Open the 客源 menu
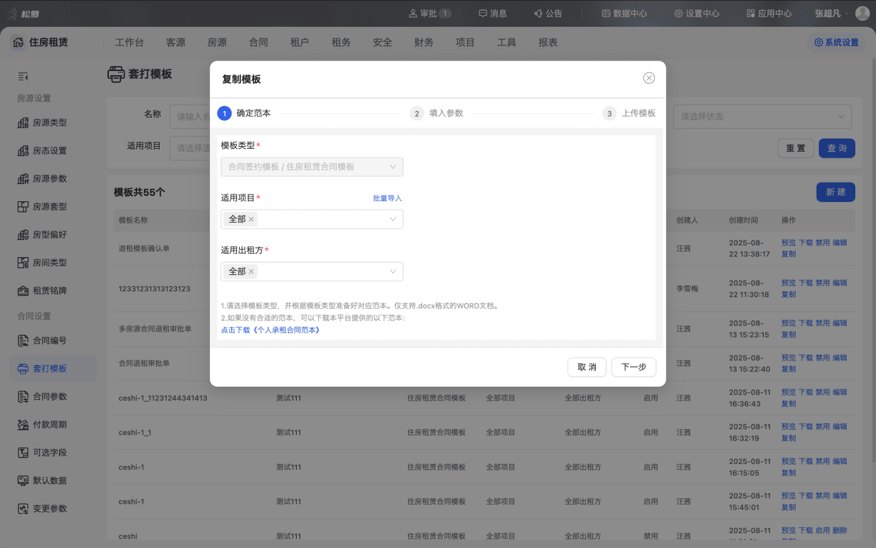Viewport: 876px width, 548px height. click(x=176, y=42)
